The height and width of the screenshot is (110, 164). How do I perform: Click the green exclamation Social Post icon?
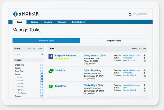click(x=51, y=86)
